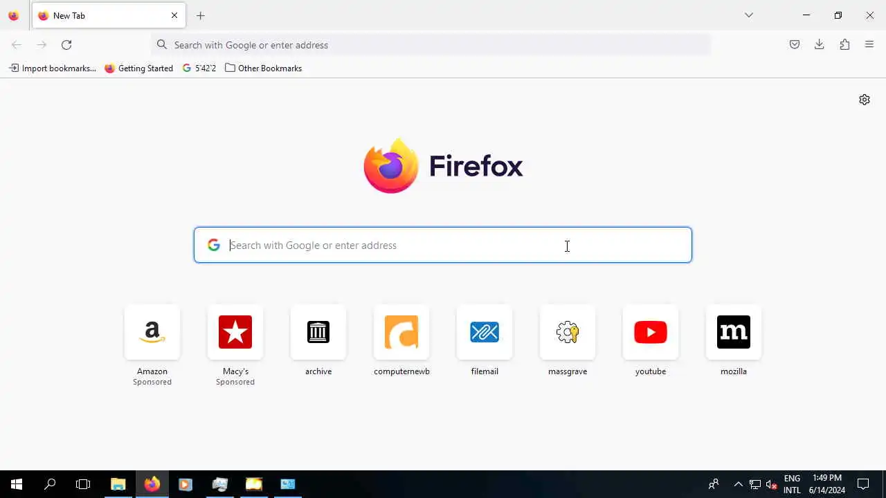This screenshot has width=886, height=498.
Task: Restore down the Firefox window
Action: click(x=838, y=15)
